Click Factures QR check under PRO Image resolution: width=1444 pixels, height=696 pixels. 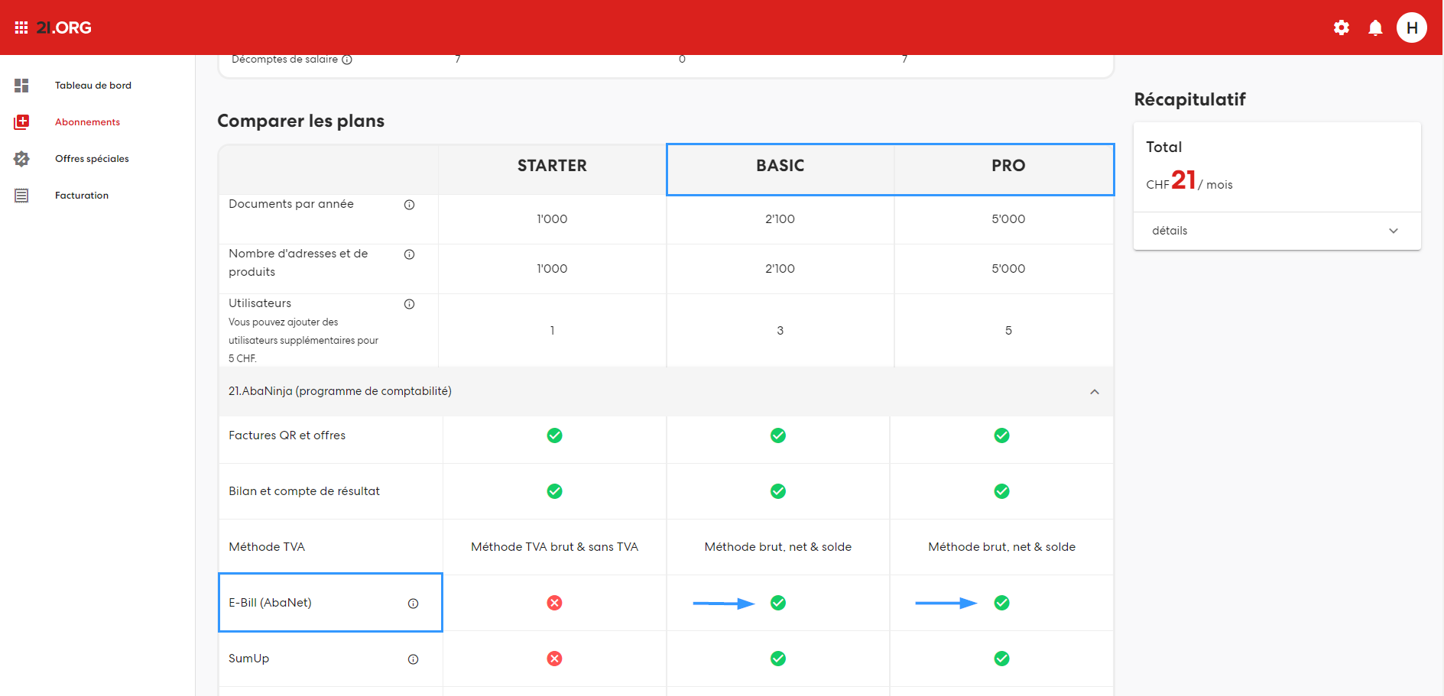(1002, 435)
